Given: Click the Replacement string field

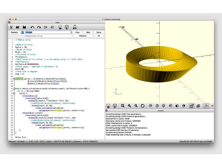Looking at the screenshot, I should tap(48, 36).
